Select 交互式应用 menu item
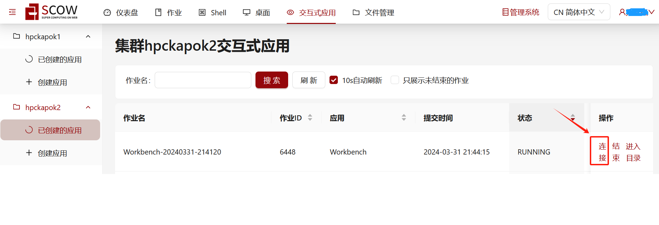Screen dimensions: 659x225 pos(311,12)
